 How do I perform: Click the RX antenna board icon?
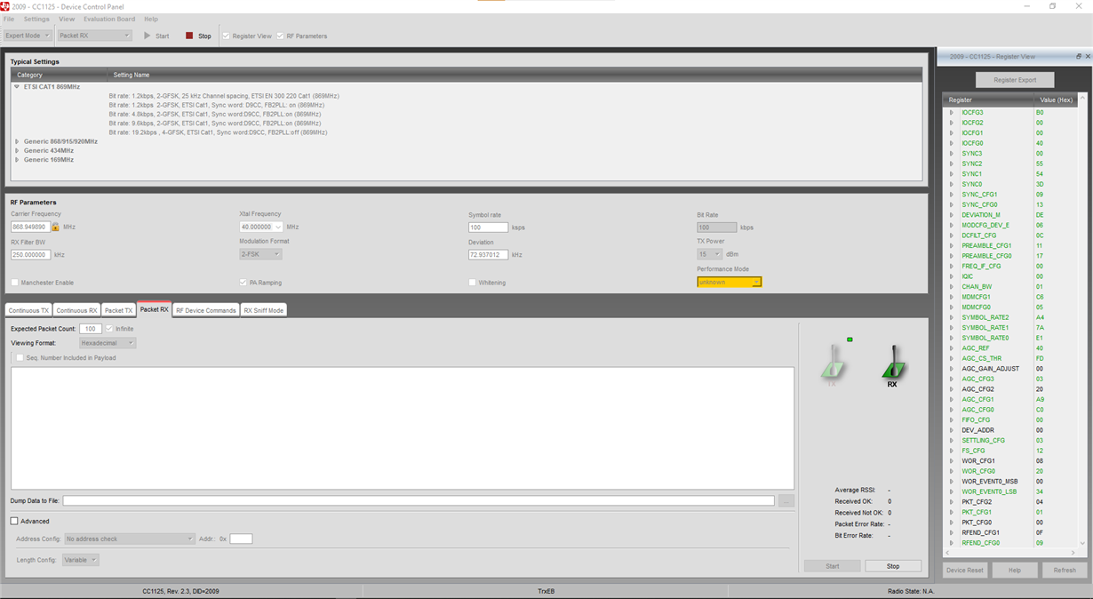click(892, 366)
